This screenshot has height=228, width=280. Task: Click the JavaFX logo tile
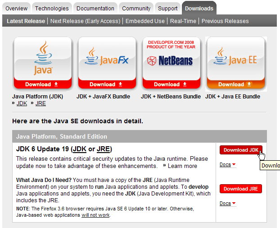point(107,59)
